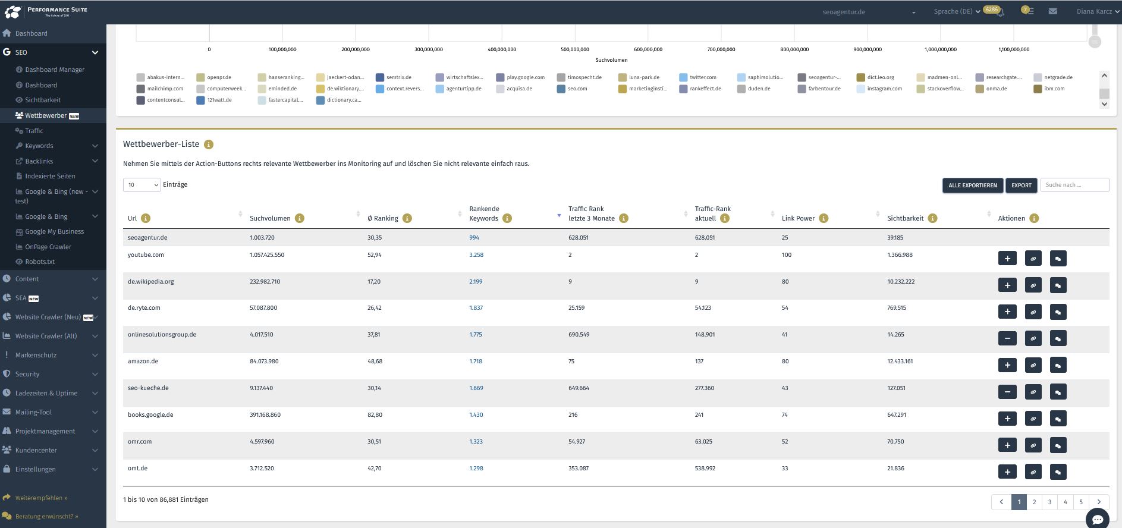Toggle twitter.com legend series in chart
The width and height of the screenshot is (1122, 528).
tap(698, 77)
